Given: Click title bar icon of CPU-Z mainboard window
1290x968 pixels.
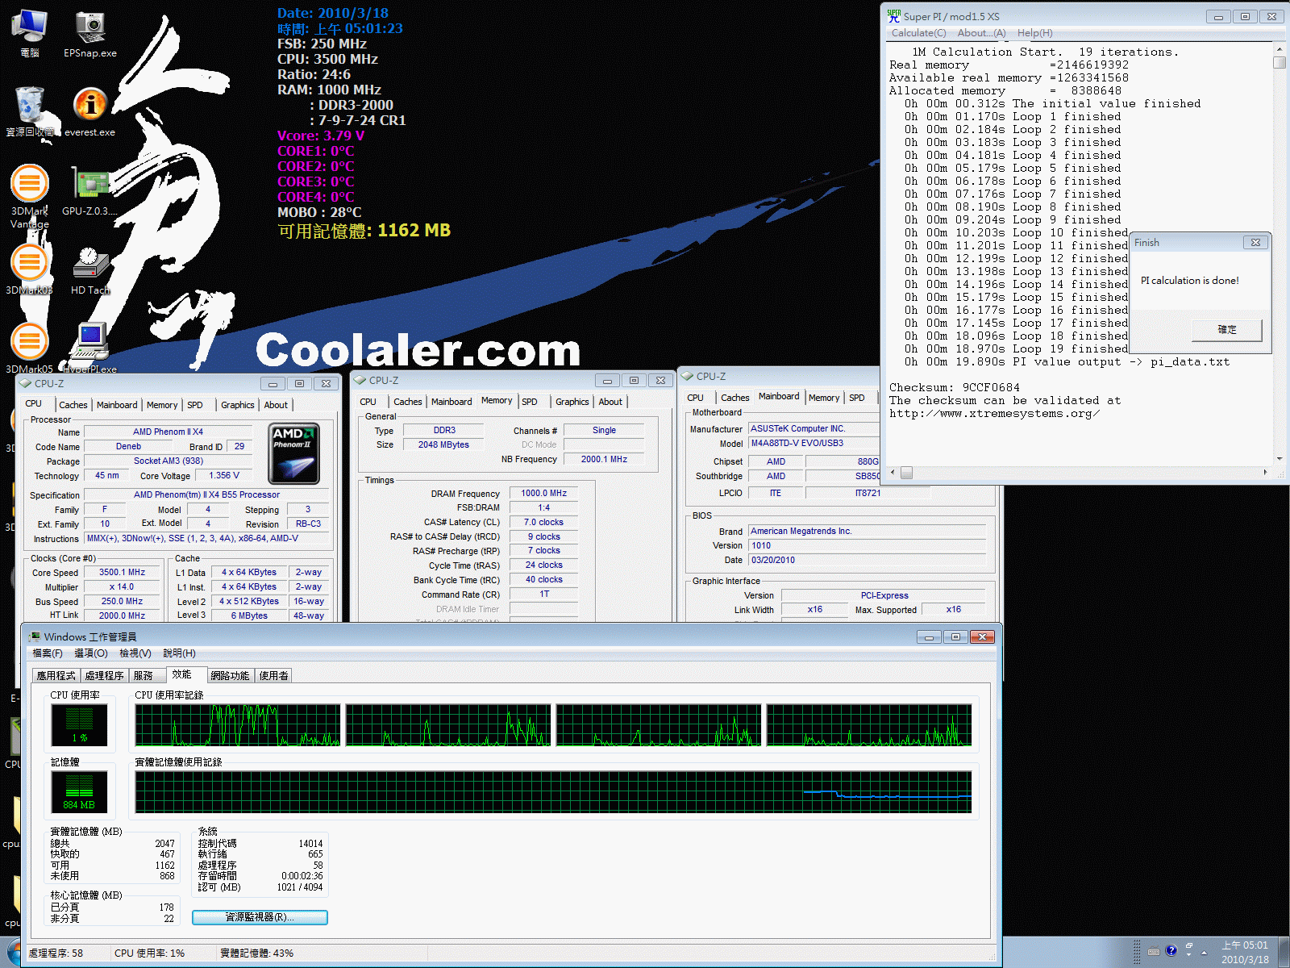Looking at the screenshot, I should 688,376.
